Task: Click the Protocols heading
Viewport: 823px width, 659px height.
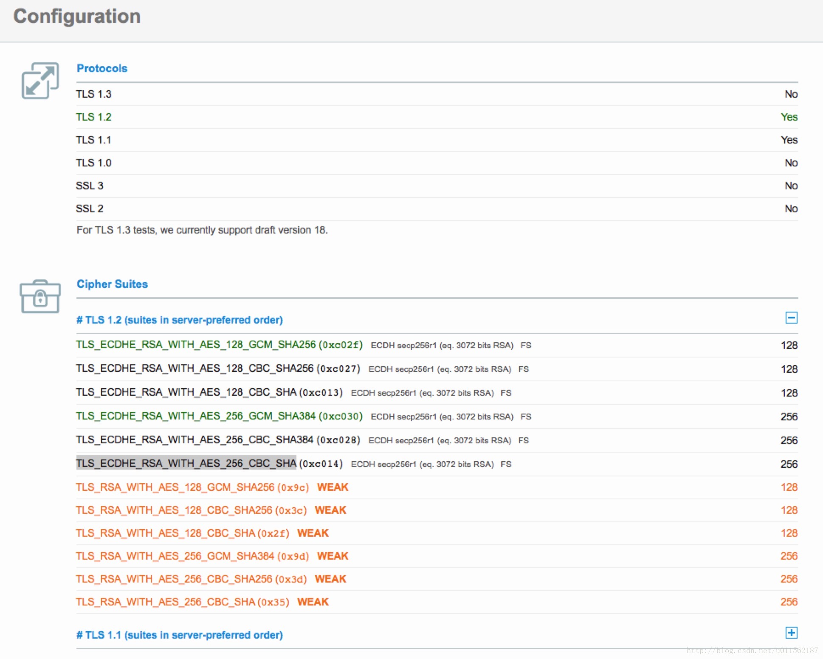Action: (x=102, y=68)
